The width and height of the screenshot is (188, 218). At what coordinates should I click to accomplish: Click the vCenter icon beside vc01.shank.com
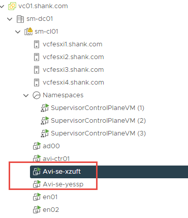pyautogui.click(x=12, y=6)
